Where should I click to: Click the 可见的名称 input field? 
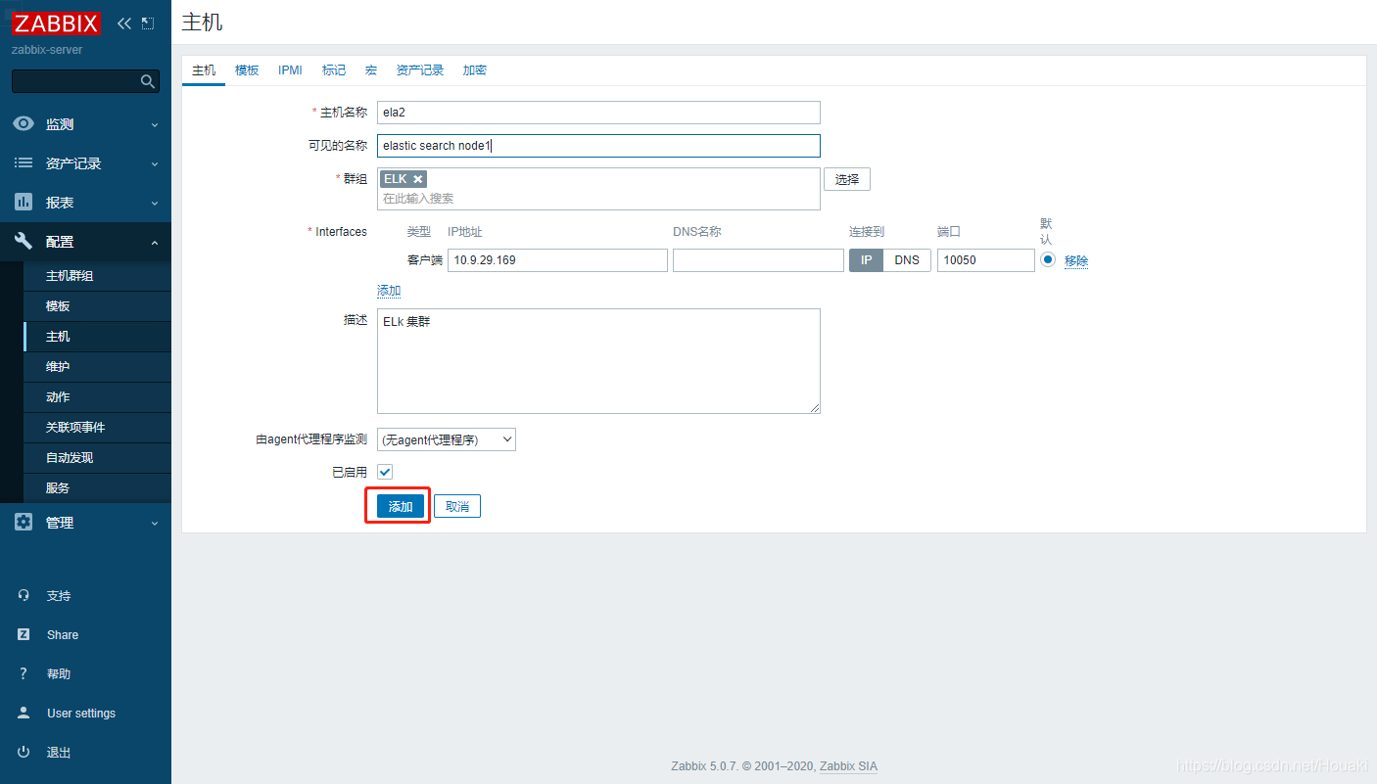pos(598,146)
